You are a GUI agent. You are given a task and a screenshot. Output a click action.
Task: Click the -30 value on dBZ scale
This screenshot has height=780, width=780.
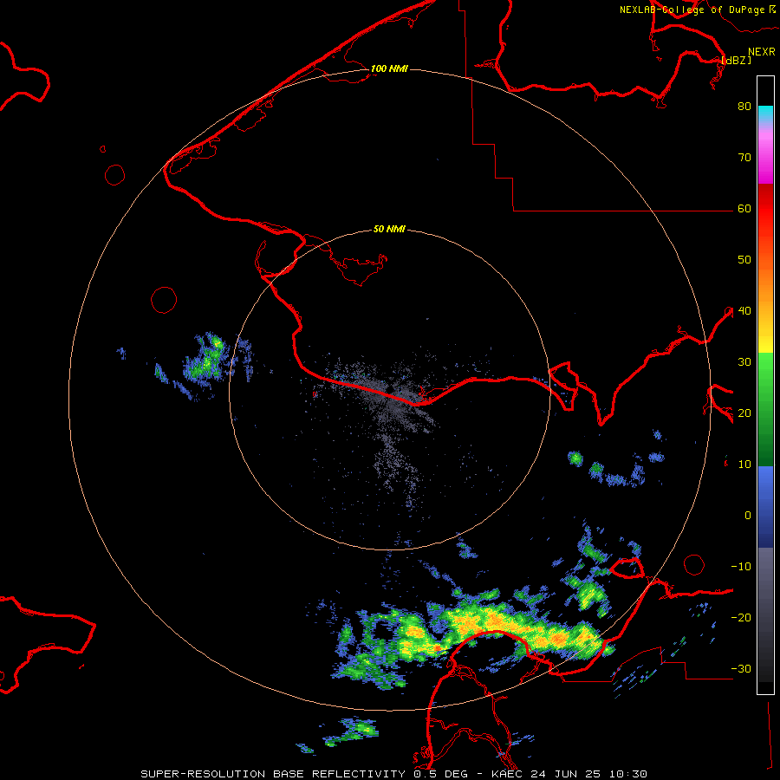pyautogui.click(x=741, y=669)
